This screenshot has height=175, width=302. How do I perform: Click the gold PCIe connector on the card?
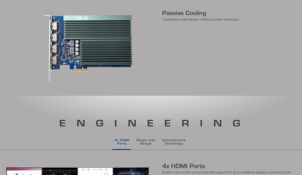click(80, 70)
